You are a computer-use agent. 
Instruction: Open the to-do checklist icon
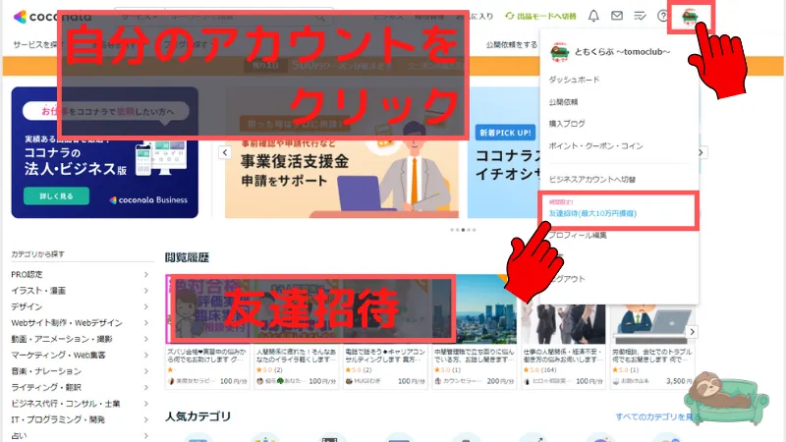click(x=640, y=16)
